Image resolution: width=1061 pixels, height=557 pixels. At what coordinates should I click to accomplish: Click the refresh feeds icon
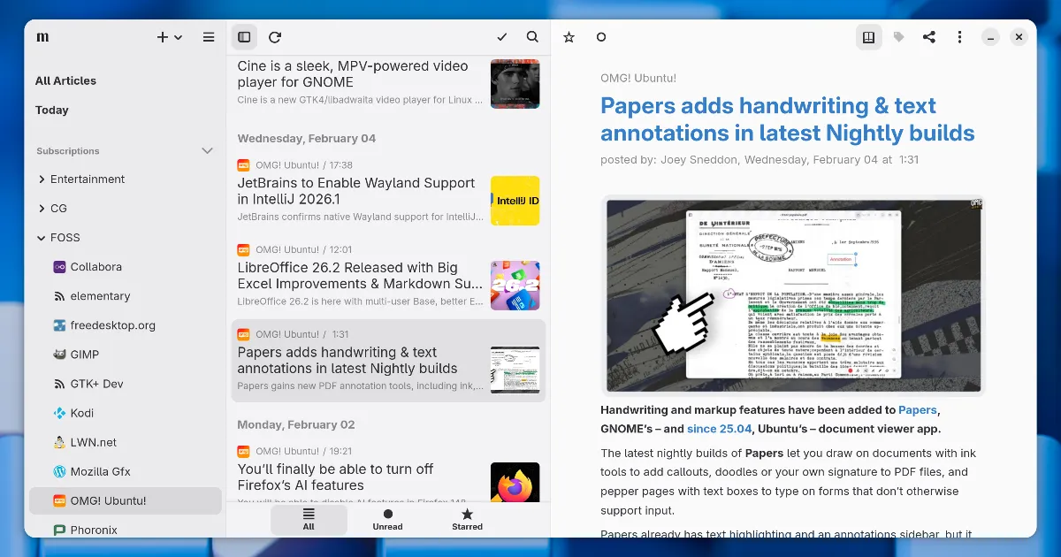275,37
